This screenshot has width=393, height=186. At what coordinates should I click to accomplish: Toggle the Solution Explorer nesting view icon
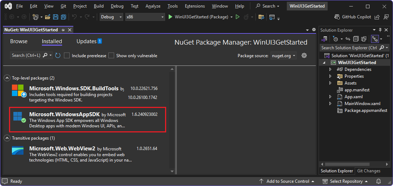pyautogui.click(x=375, y=39)
